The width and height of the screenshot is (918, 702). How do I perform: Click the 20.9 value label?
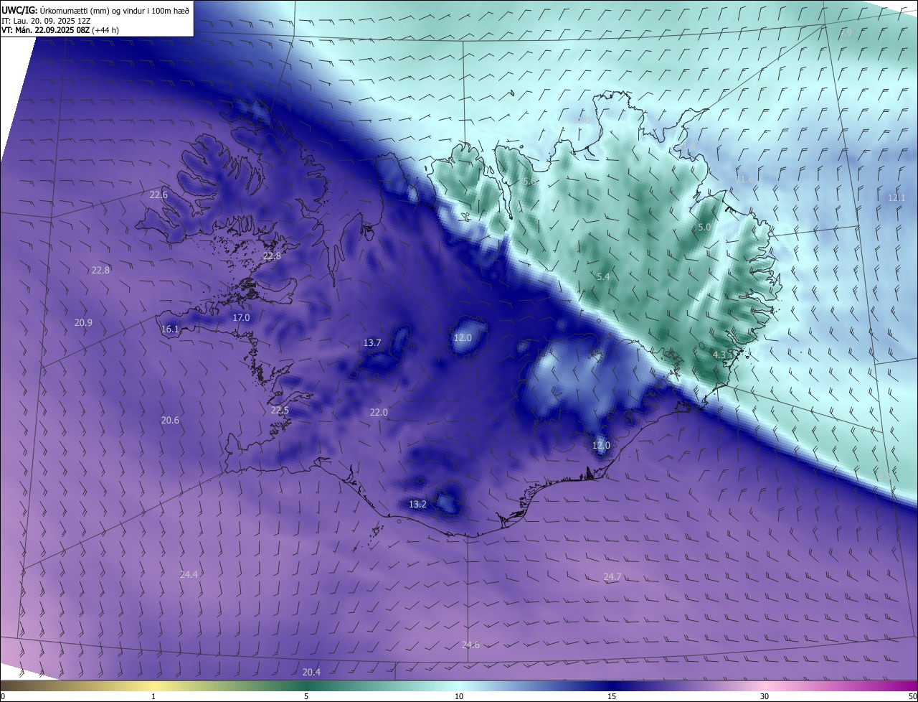click(83, 323)
